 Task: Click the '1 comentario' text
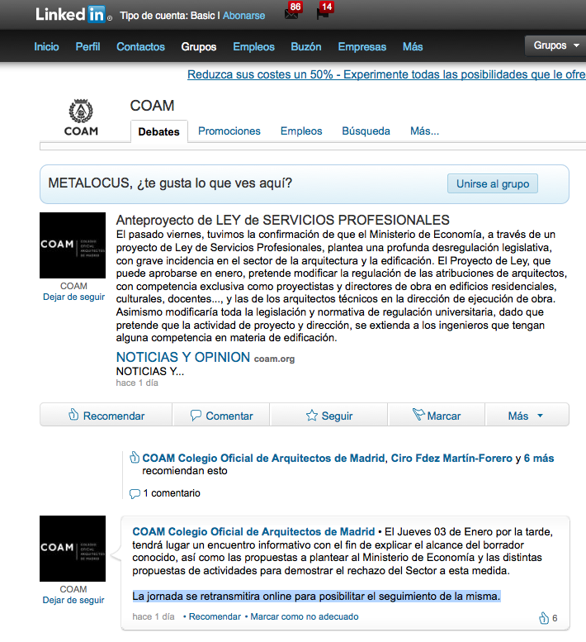172,493
